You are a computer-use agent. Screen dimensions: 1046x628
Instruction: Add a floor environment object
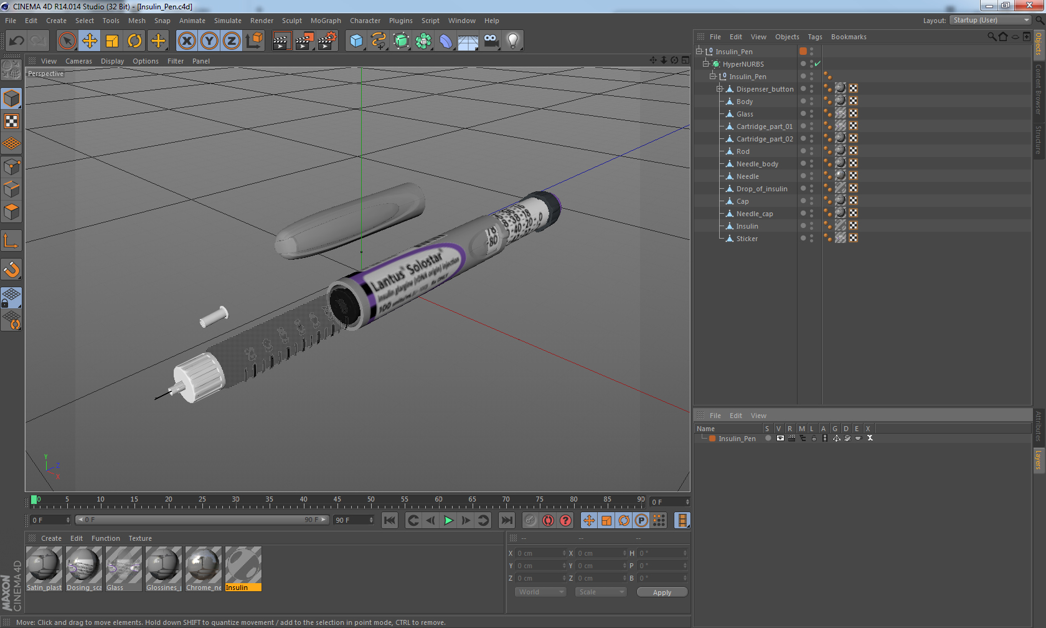[x=468, y=41]
